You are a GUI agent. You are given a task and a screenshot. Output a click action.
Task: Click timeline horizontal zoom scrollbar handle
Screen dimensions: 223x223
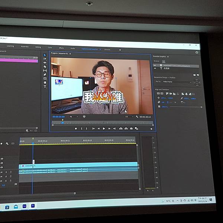pos(75,193)
